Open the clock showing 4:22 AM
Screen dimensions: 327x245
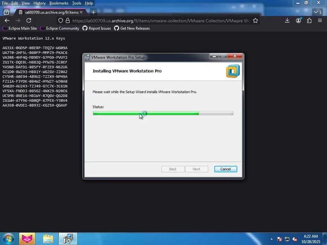(x=311, y=239)
